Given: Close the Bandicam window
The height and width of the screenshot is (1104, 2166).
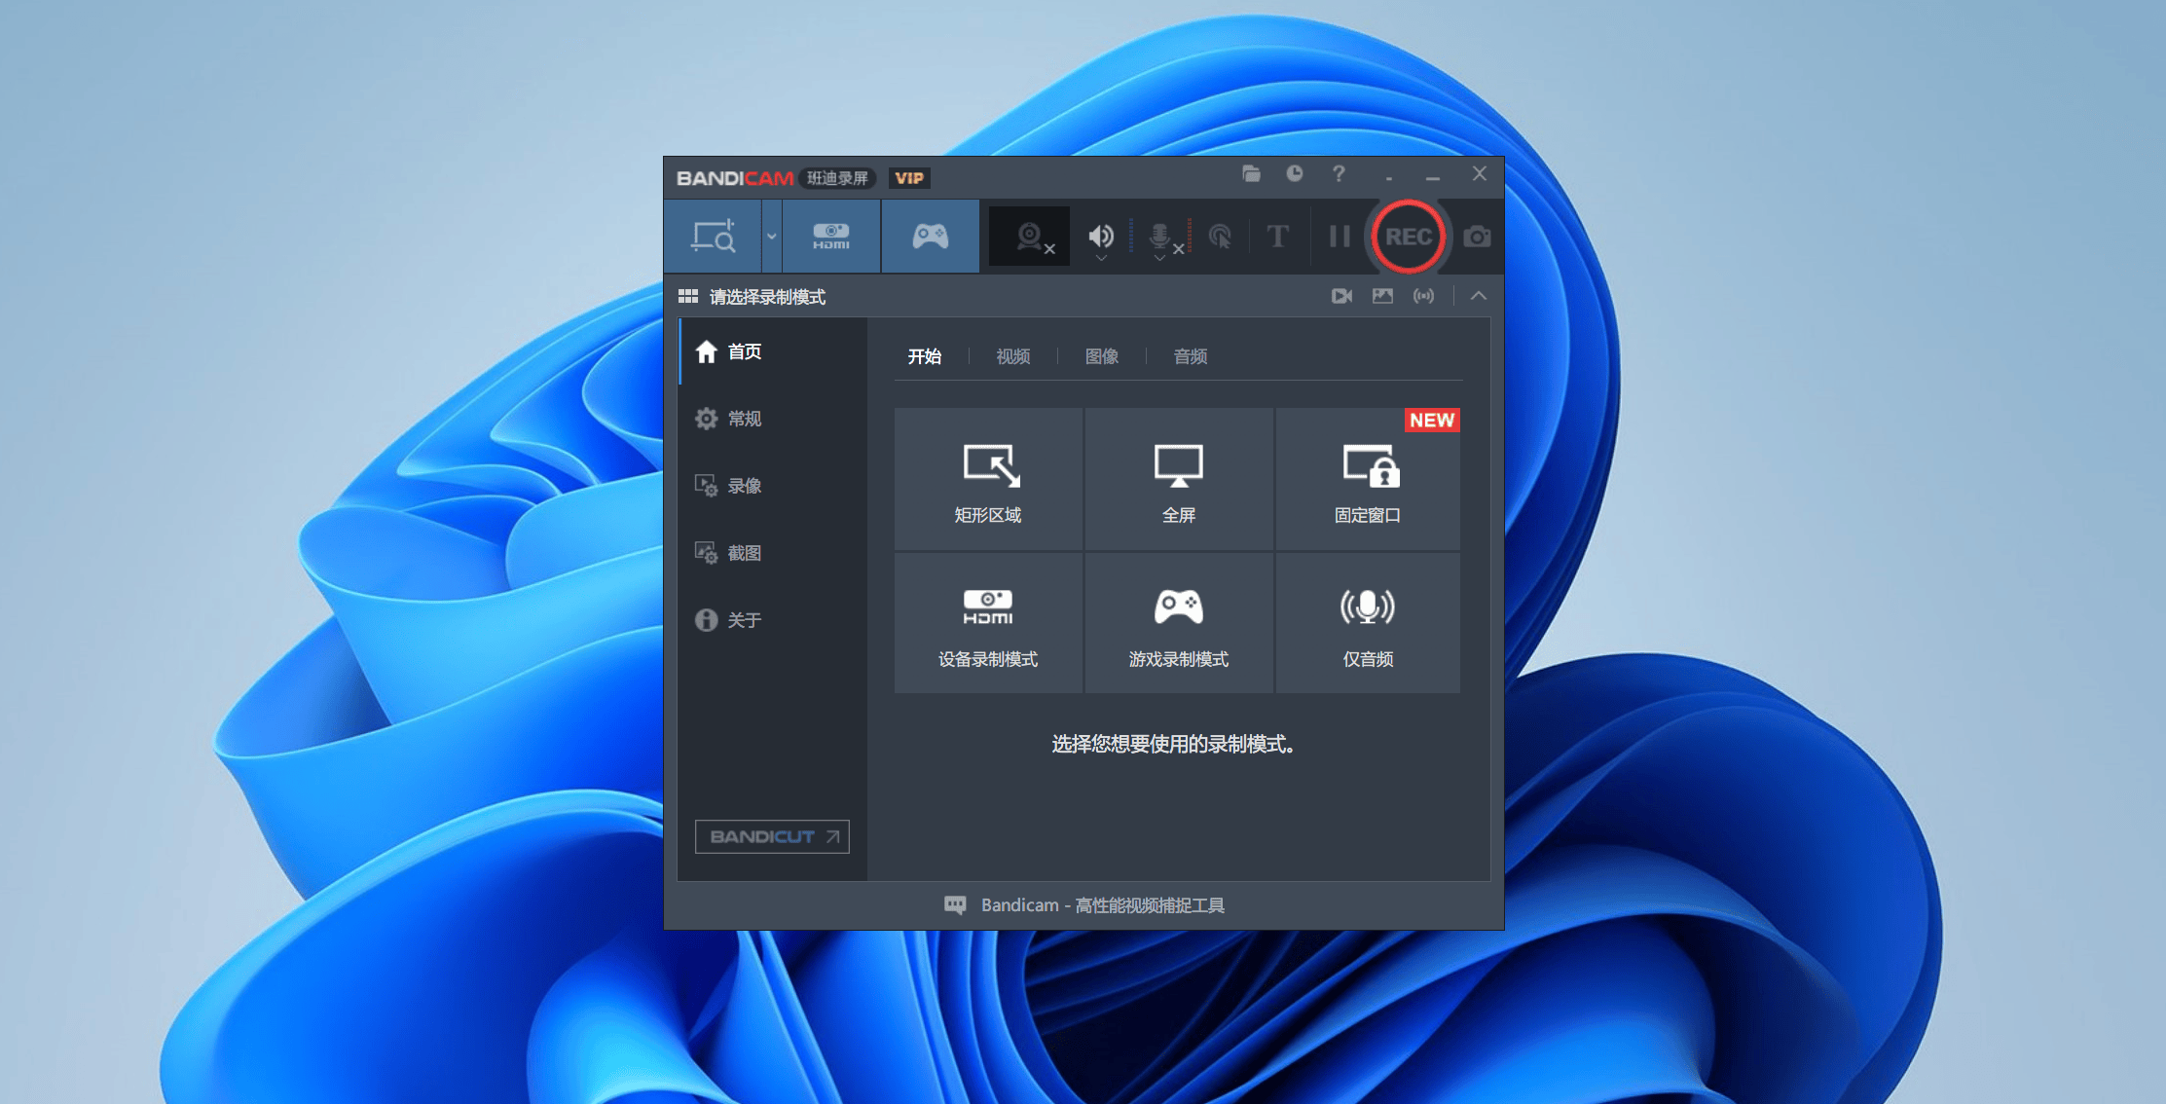Looking at the screenshot, I should pos(1479,173).
